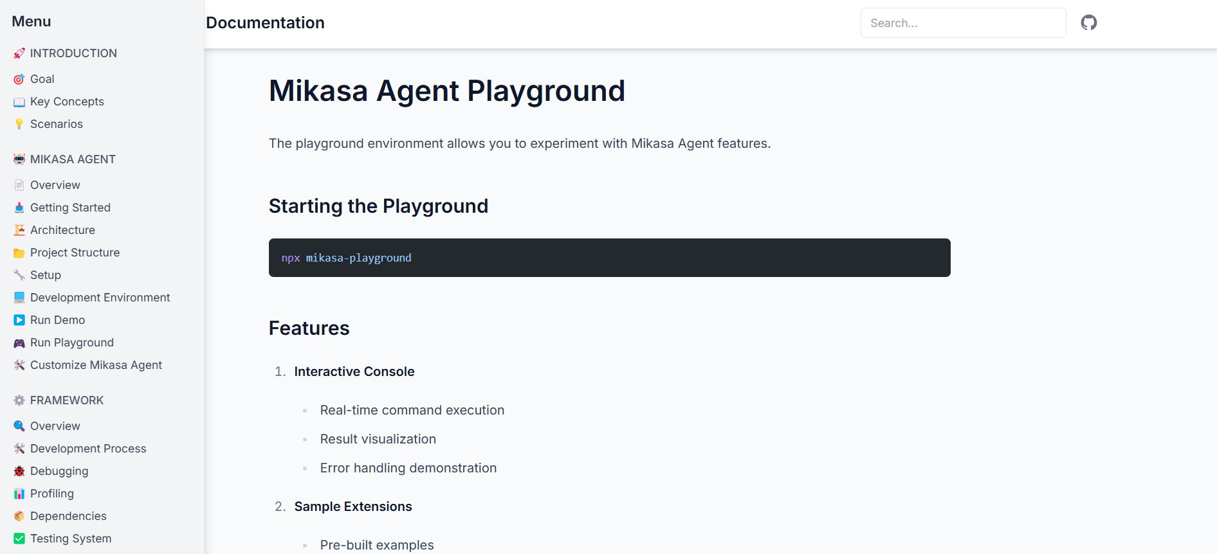Open the GitHub repository icon
Image resolution: width=1217 pixels, height=554 pixels.
(1088, 23)
